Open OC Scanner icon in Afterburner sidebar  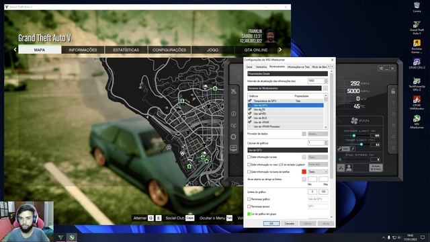(233, 126)
